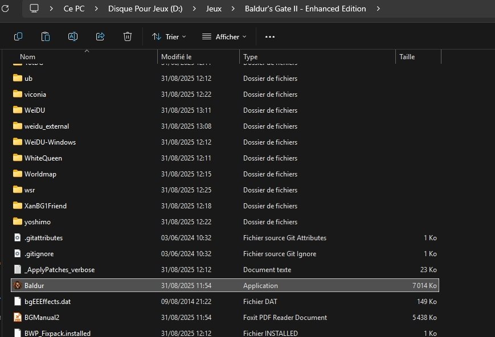Click the Paste toolbar icon

[46, 36]
